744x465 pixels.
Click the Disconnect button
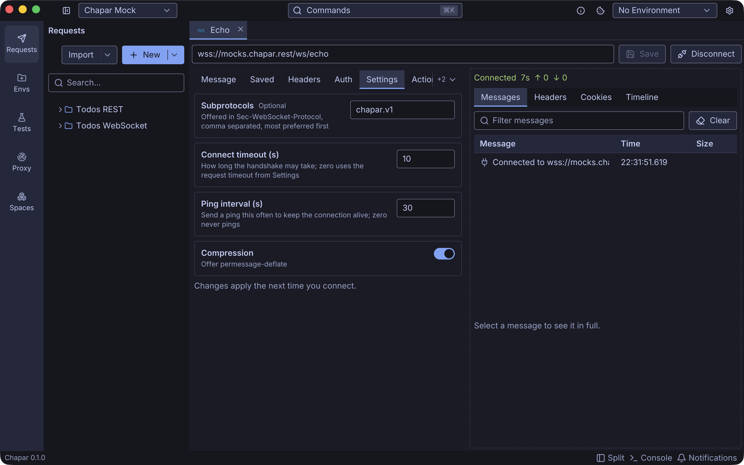[x=706, y=54]
